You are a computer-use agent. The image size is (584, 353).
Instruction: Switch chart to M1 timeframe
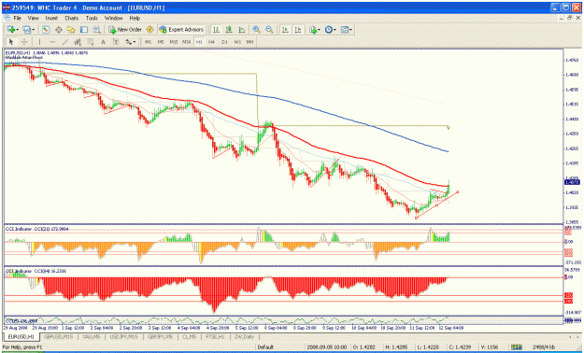pos(149,42)
